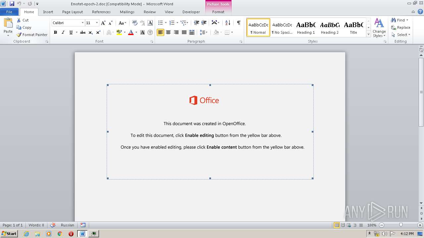Open the Select dropdown in Editing

click(400, 35)
